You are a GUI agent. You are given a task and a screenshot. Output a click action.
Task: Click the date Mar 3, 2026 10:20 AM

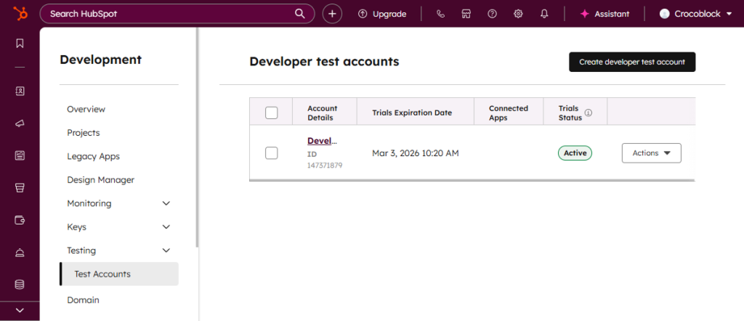tap(415, 153)
